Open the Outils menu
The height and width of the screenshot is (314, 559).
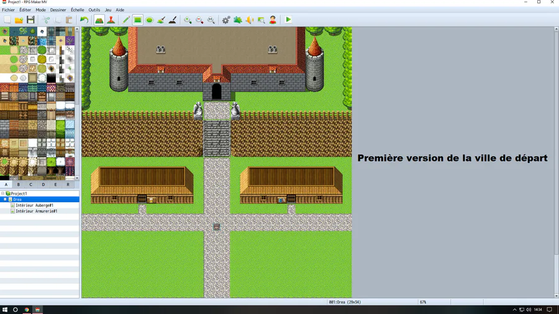point(94,10)
